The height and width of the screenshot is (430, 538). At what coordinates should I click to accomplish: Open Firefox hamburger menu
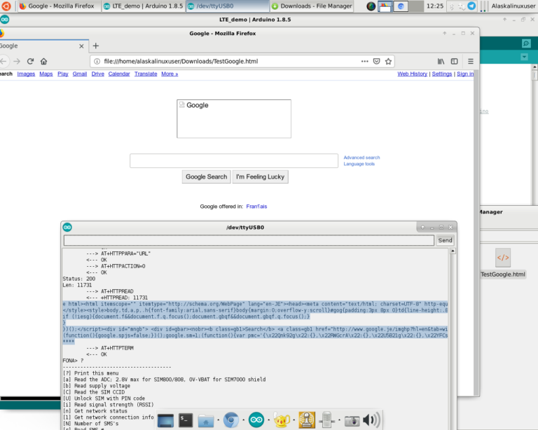[471, 61]
